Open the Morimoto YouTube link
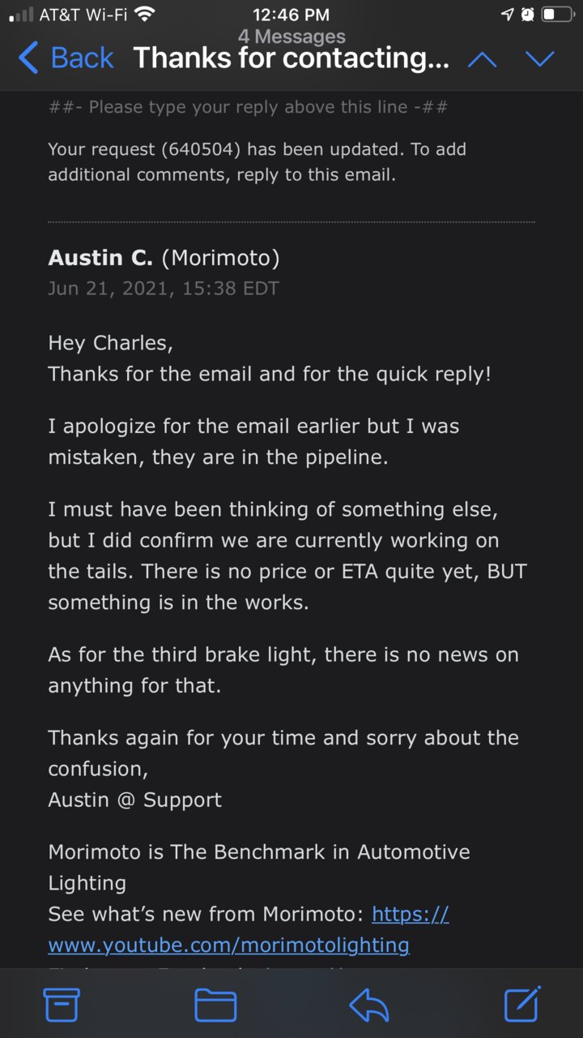 [x=249, y=929]
